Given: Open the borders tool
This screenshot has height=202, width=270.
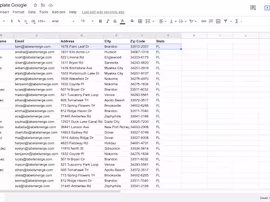Looking at the screenshot, I should tap(140, 21).
